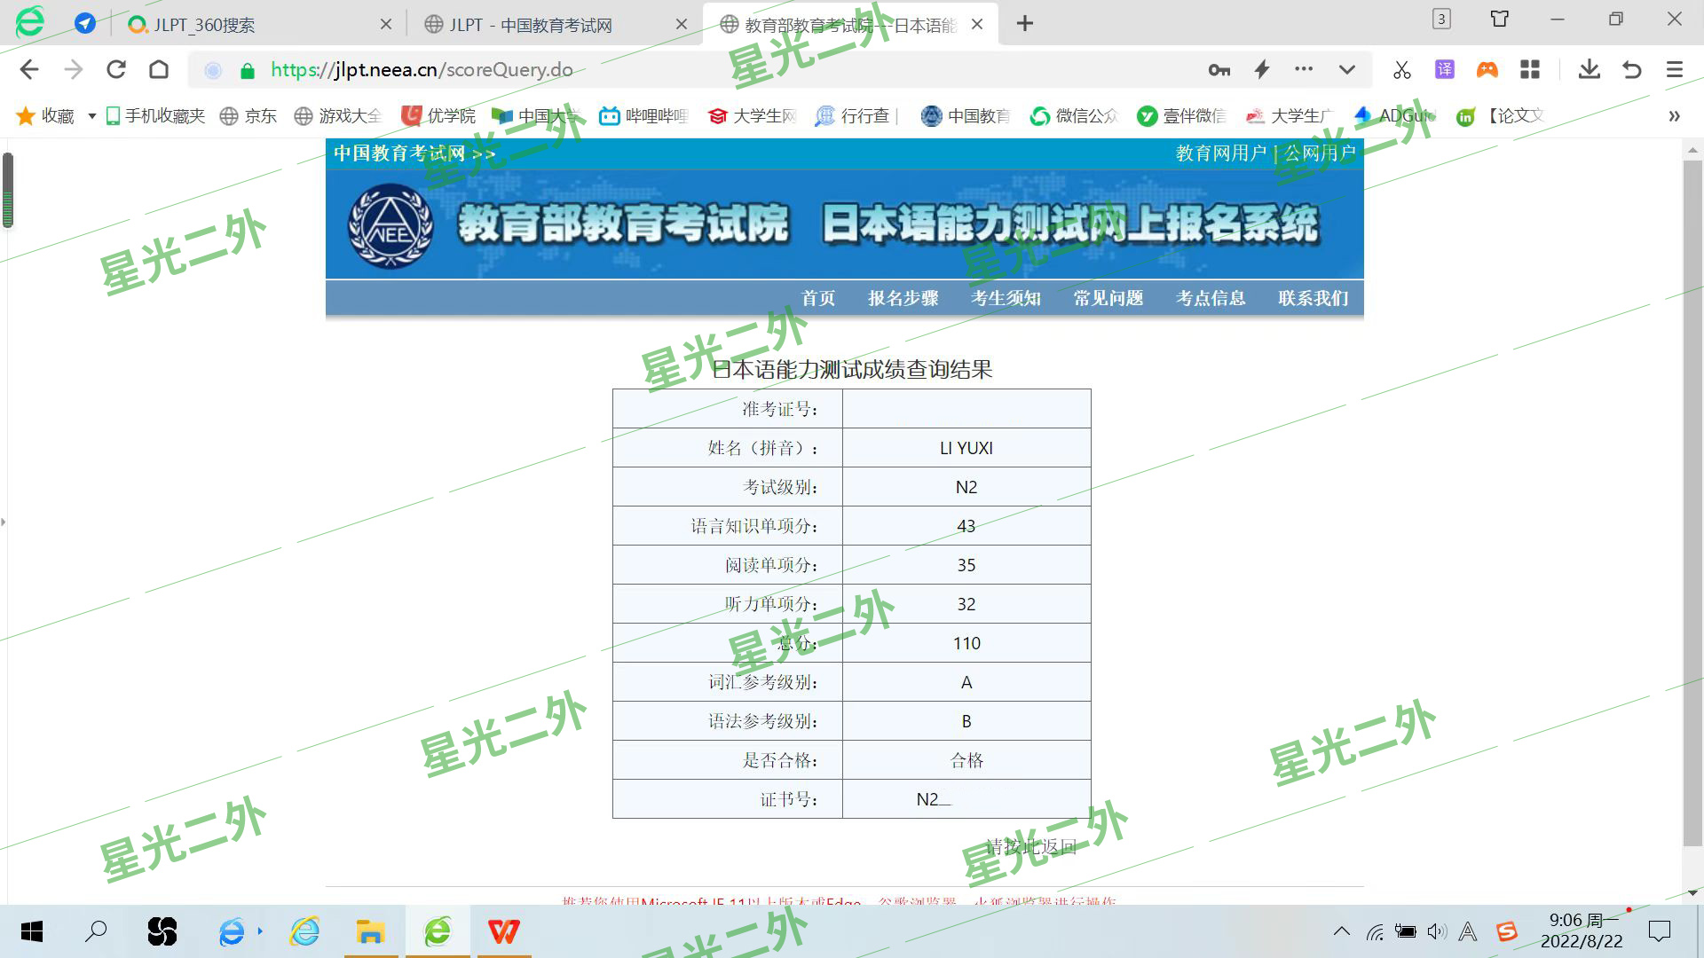
Task: Open the scissors screenshot tool
Action: click(1402, 70)
